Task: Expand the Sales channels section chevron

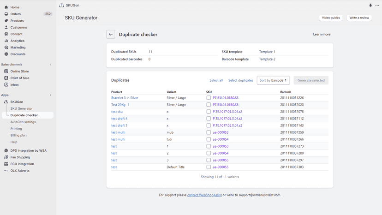Action: (51, 65)
